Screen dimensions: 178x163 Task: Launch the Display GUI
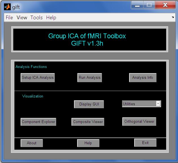(89, 104)
